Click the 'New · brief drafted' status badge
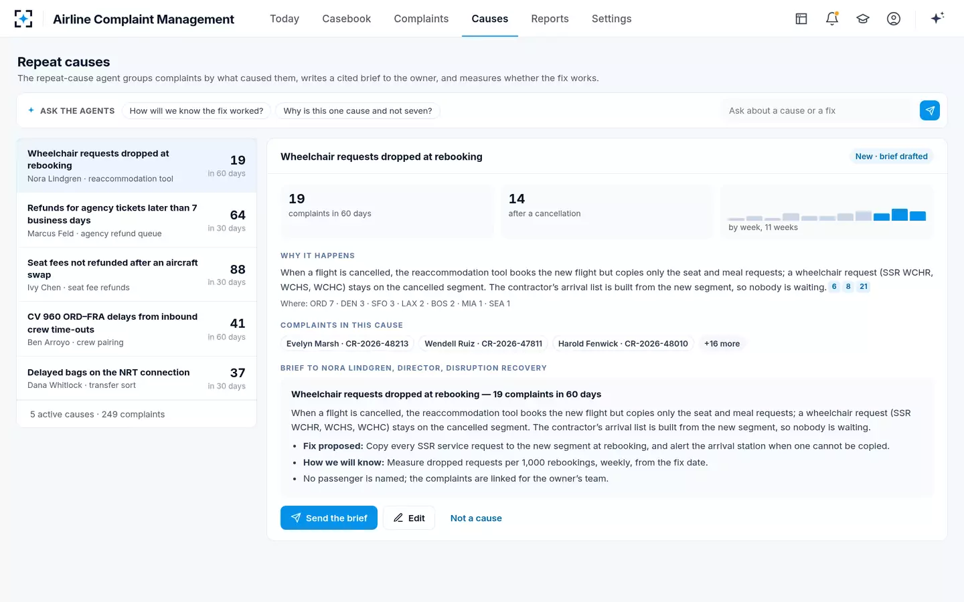 891,157
